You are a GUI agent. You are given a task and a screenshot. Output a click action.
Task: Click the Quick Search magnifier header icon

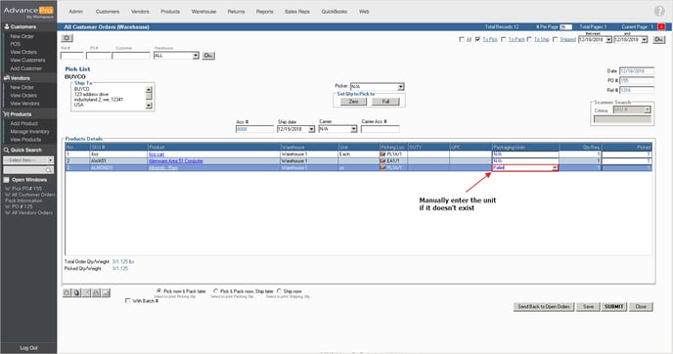pyautogui.click(x=7, y=150)
